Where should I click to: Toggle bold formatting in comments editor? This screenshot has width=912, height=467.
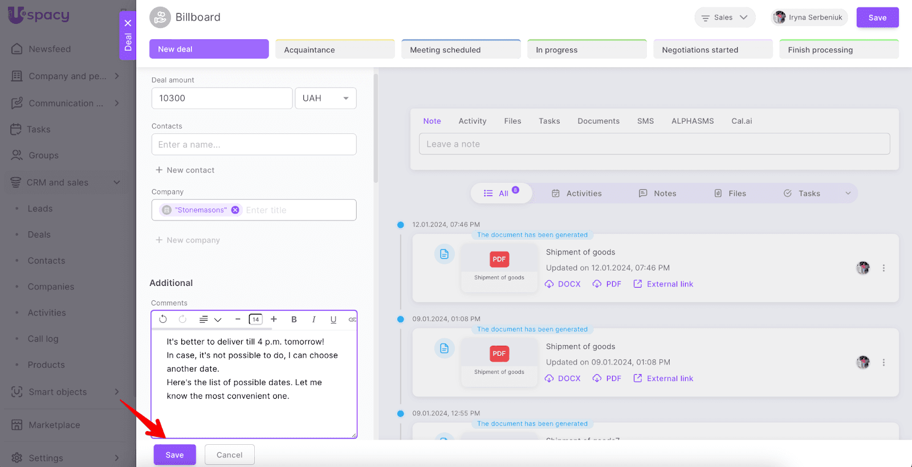[294, 319]
